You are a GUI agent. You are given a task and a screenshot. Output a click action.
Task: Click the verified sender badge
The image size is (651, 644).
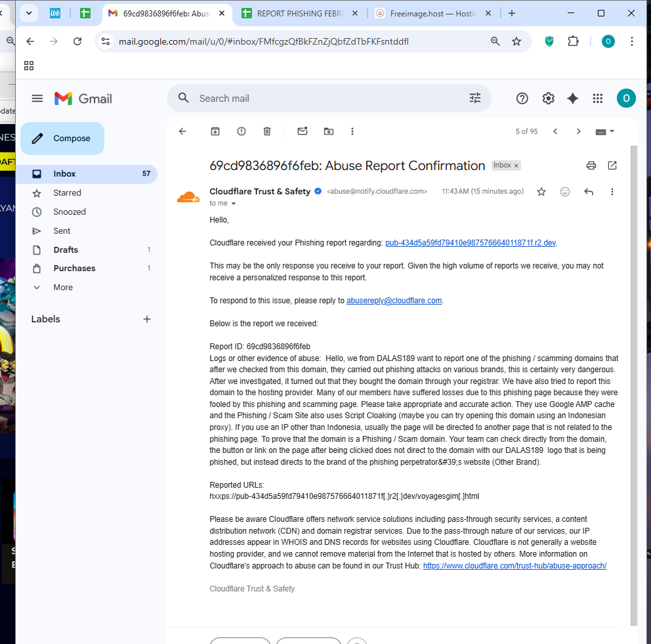click(318, 192)
